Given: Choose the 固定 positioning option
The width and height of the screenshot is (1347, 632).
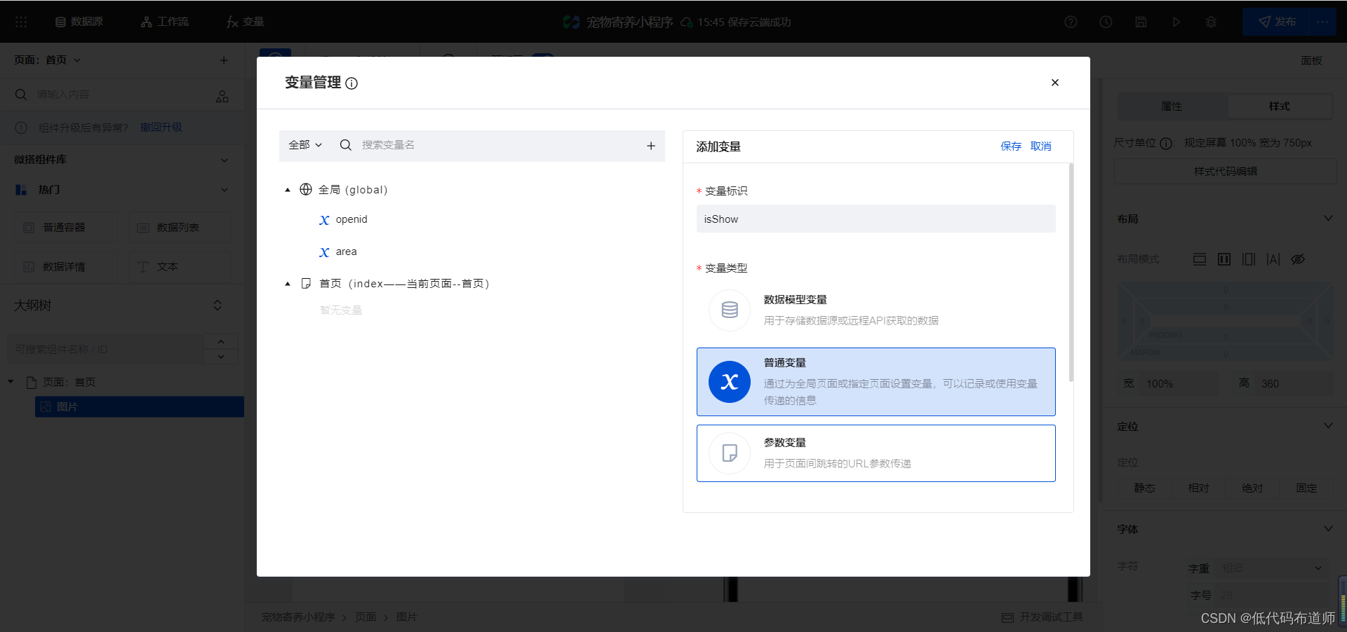Looking at the screenshot, I should click(1306, 488).
